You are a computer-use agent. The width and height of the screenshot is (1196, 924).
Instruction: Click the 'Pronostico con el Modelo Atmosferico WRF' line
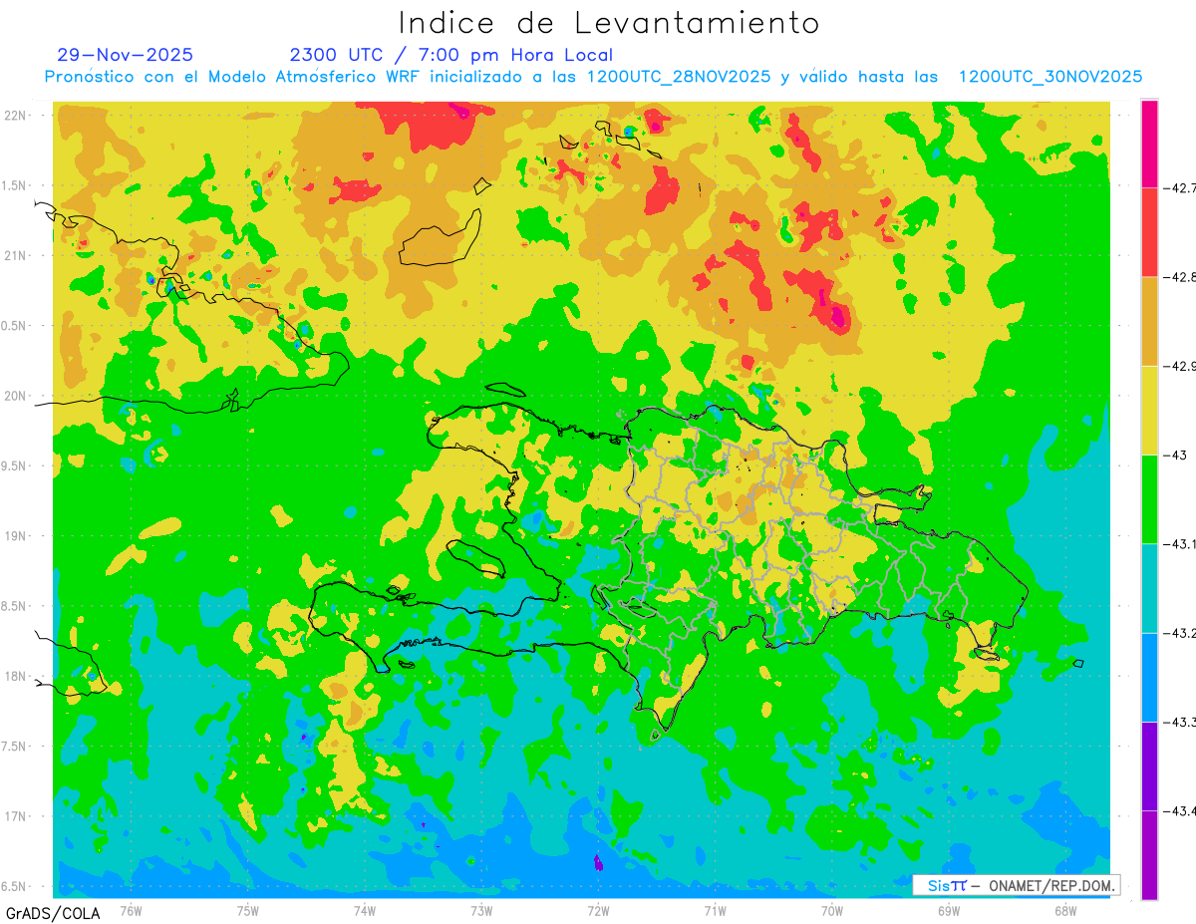[593, 77]
